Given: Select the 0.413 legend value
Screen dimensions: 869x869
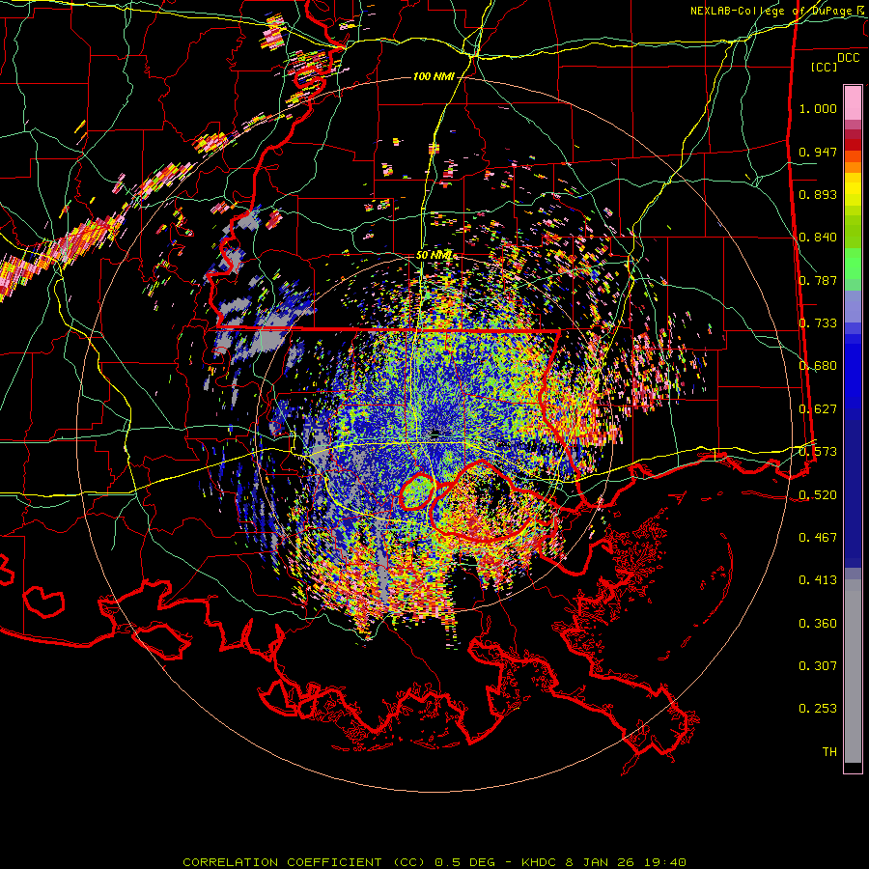Looking at the screenshot, I should 818,580.
